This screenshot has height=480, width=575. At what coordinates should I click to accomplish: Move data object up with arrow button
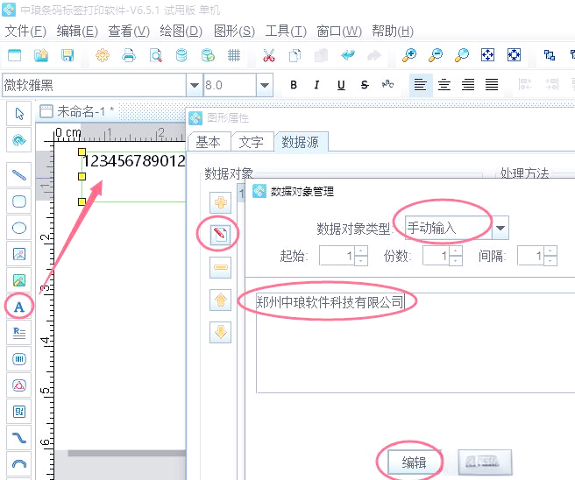pyautogui.click(x=220, y=300)
